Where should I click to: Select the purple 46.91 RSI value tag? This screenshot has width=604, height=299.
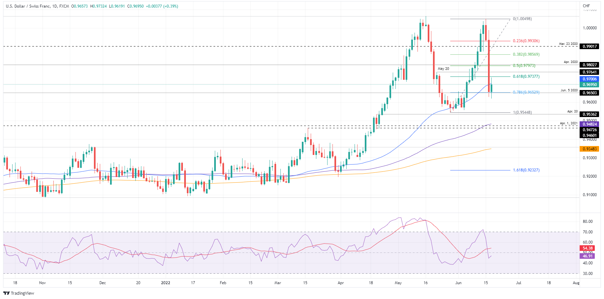(588, 256)
